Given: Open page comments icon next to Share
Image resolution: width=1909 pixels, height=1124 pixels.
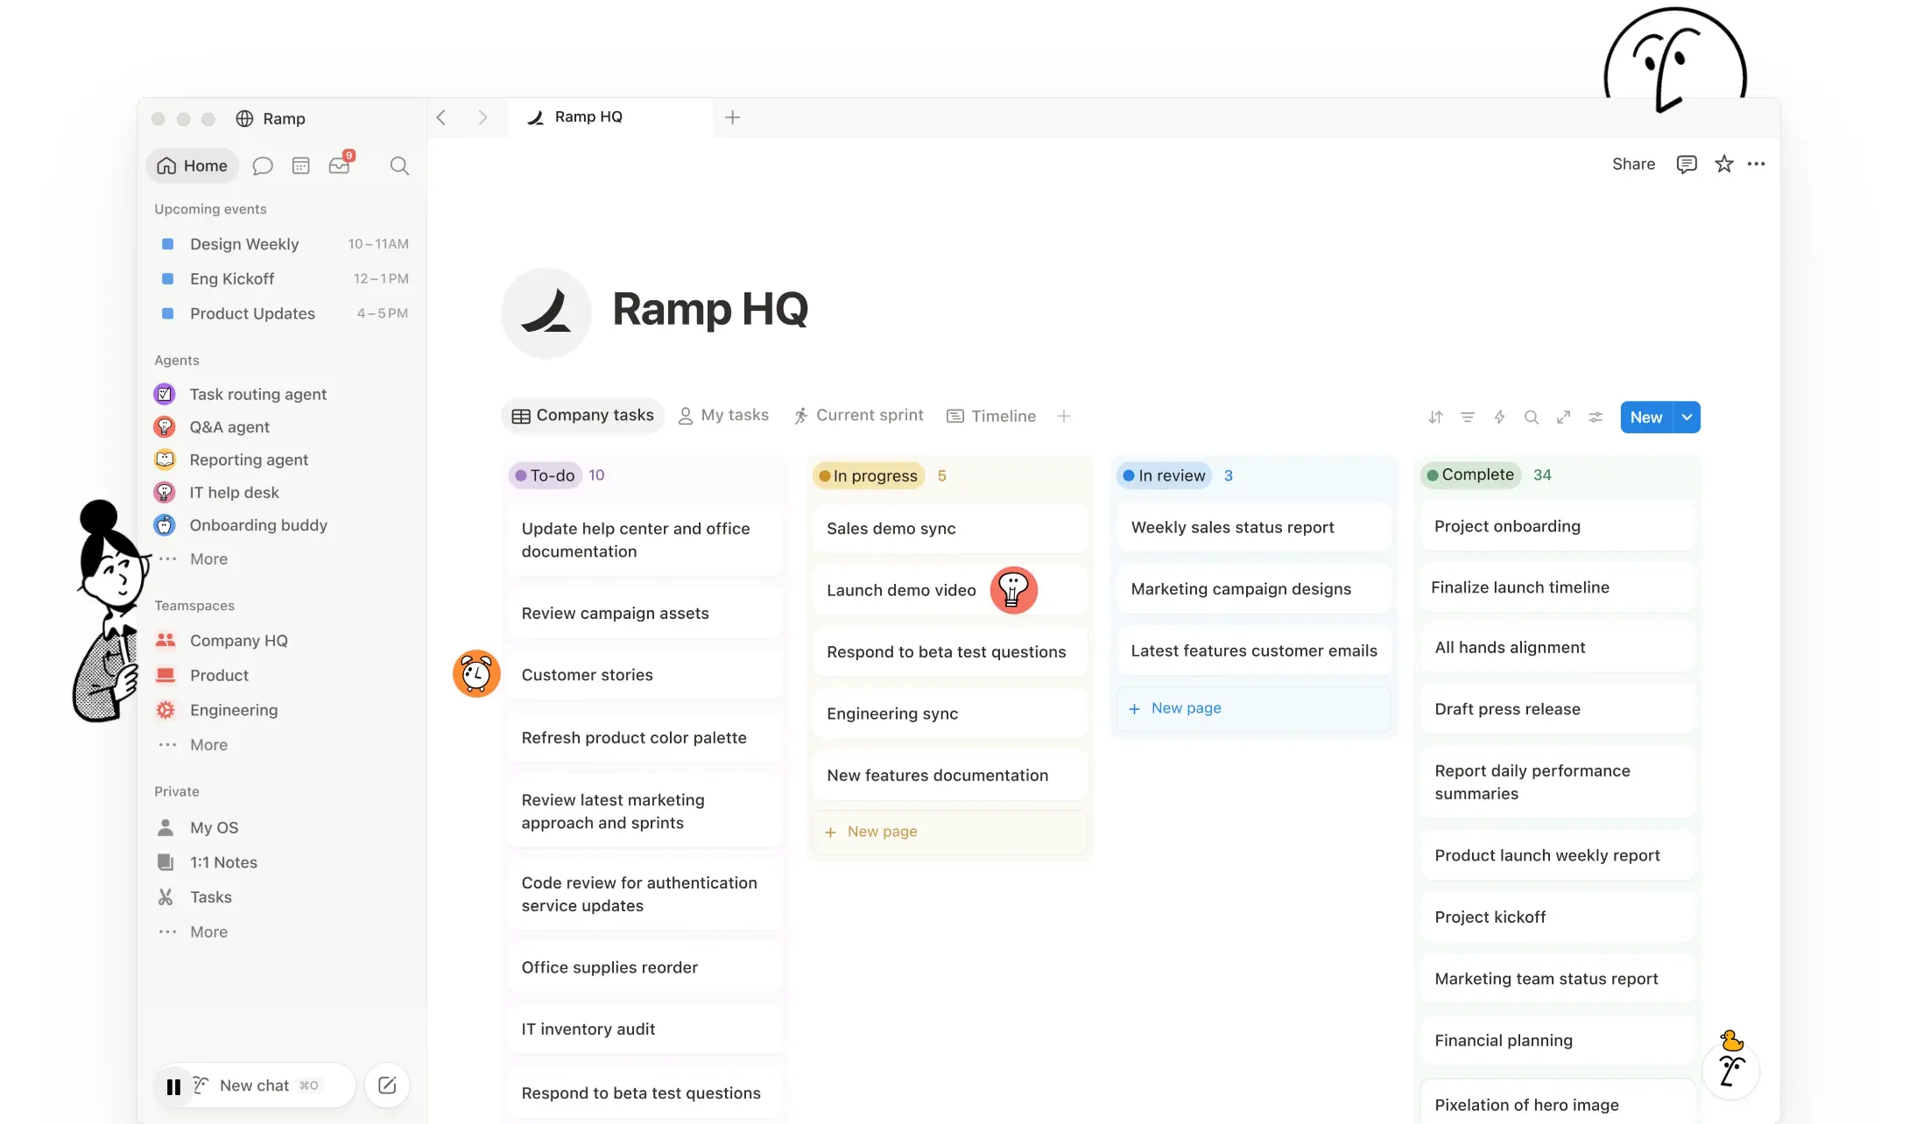Looking at the screenshot, I should pyautogui.click(x=1686, y=164).
